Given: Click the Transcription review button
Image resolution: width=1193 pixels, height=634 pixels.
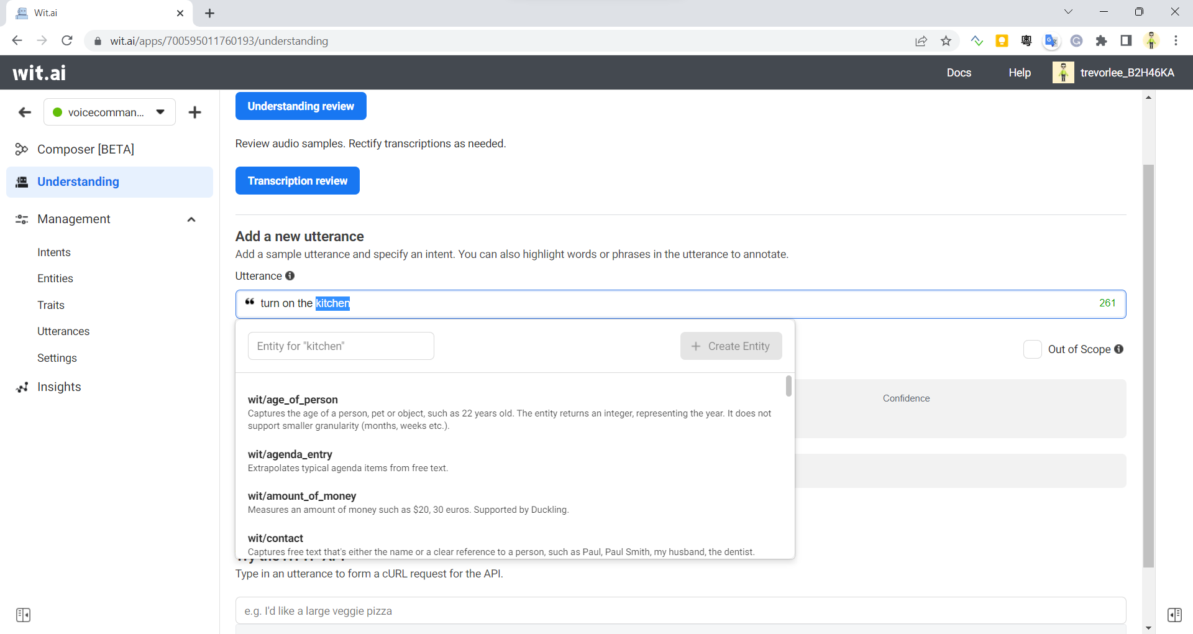Looking at the screenshot, I should [297, 180].
